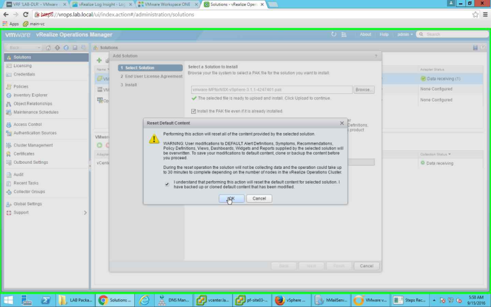Click the green plus Add Solution icon
491x307 pixels.
pyautogui.click(x=99, y=60)
